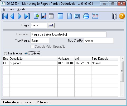The width and height of the screenshot is (127, 106).
Task: Click end date 31/12/9999
Action: [83, 63]
